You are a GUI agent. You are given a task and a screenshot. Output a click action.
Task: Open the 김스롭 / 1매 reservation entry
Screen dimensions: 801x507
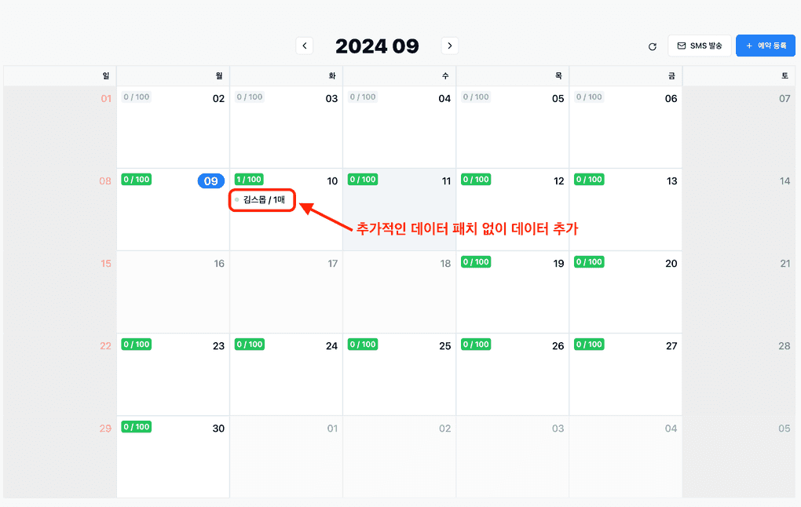point(262,200)
